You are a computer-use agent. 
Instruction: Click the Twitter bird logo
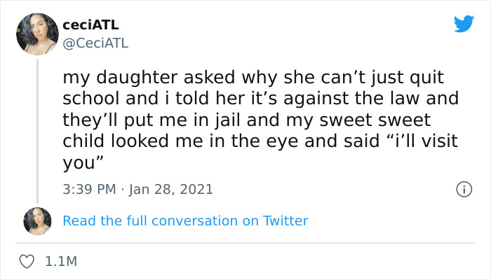464,24
